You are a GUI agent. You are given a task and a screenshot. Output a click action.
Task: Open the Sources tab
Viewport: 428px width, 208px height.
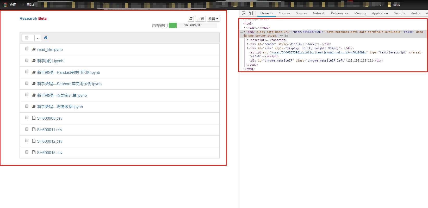point(301,13)
